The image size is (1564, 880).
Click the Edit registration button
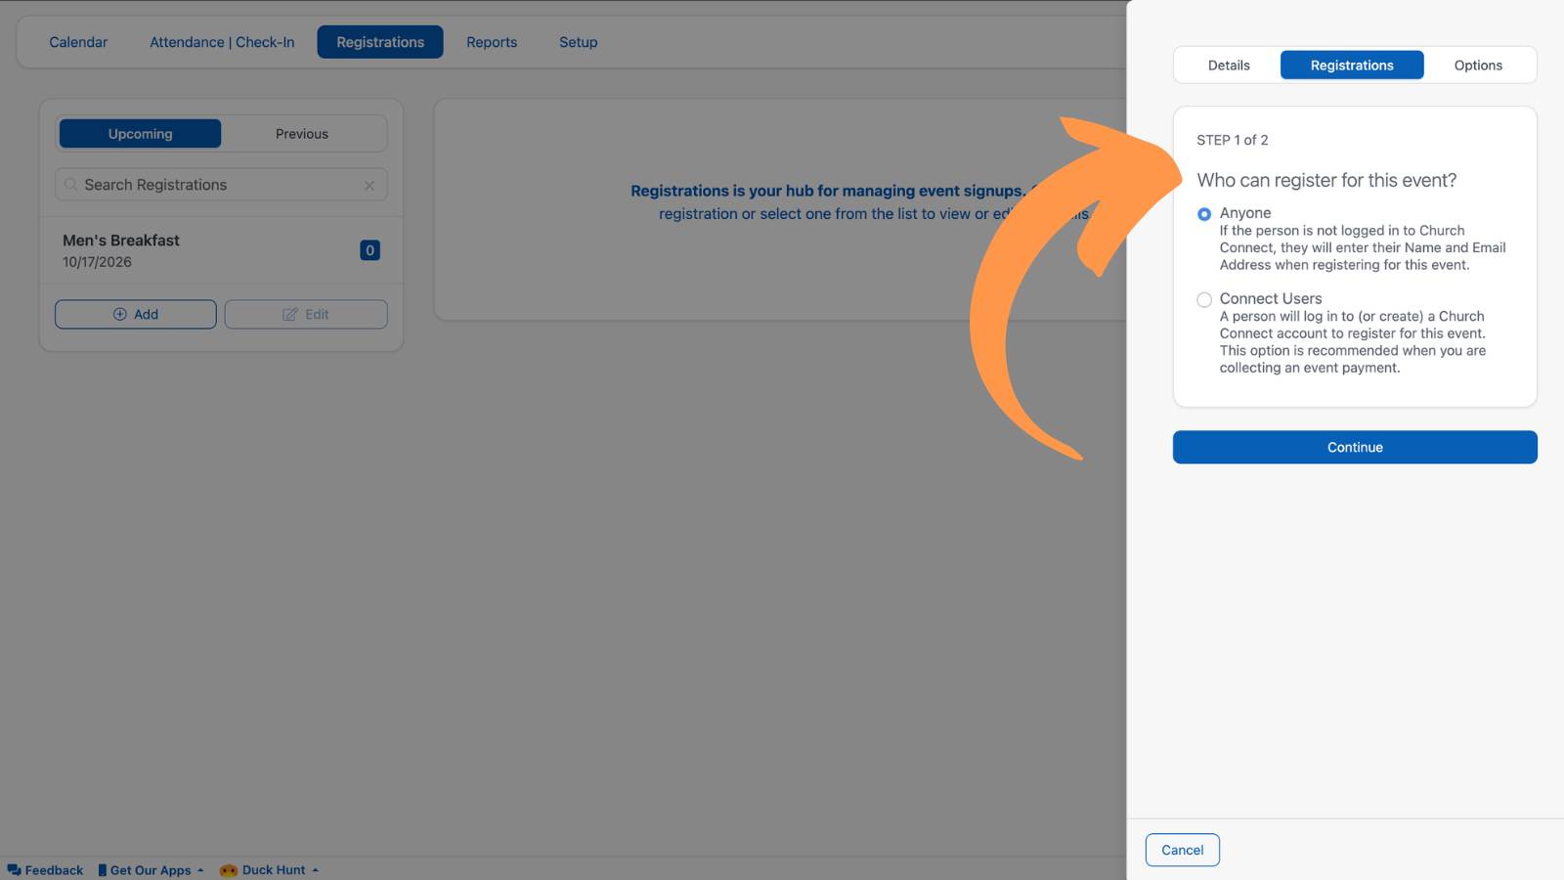tap(306, 314)
